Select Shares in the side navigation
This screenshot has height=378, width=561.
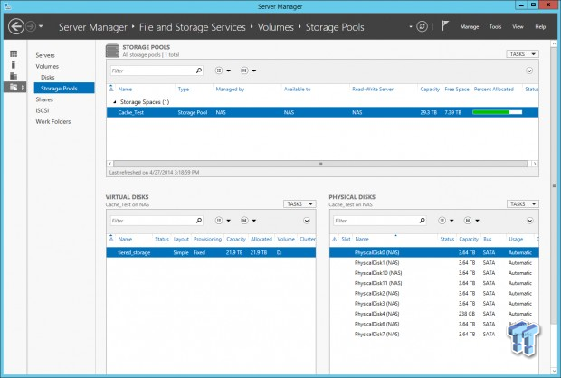pyautogui.click(x=44, y=99)
